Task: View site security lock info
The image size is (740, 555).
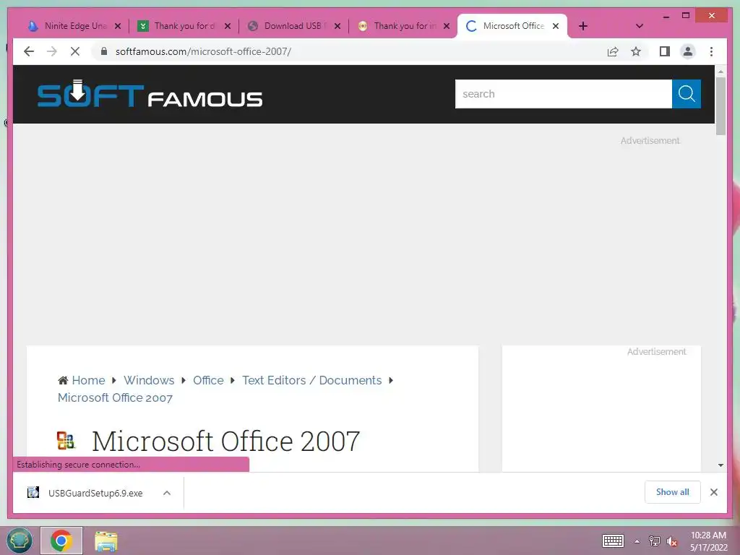Action: pyautogui.click(x=104, y=51)
